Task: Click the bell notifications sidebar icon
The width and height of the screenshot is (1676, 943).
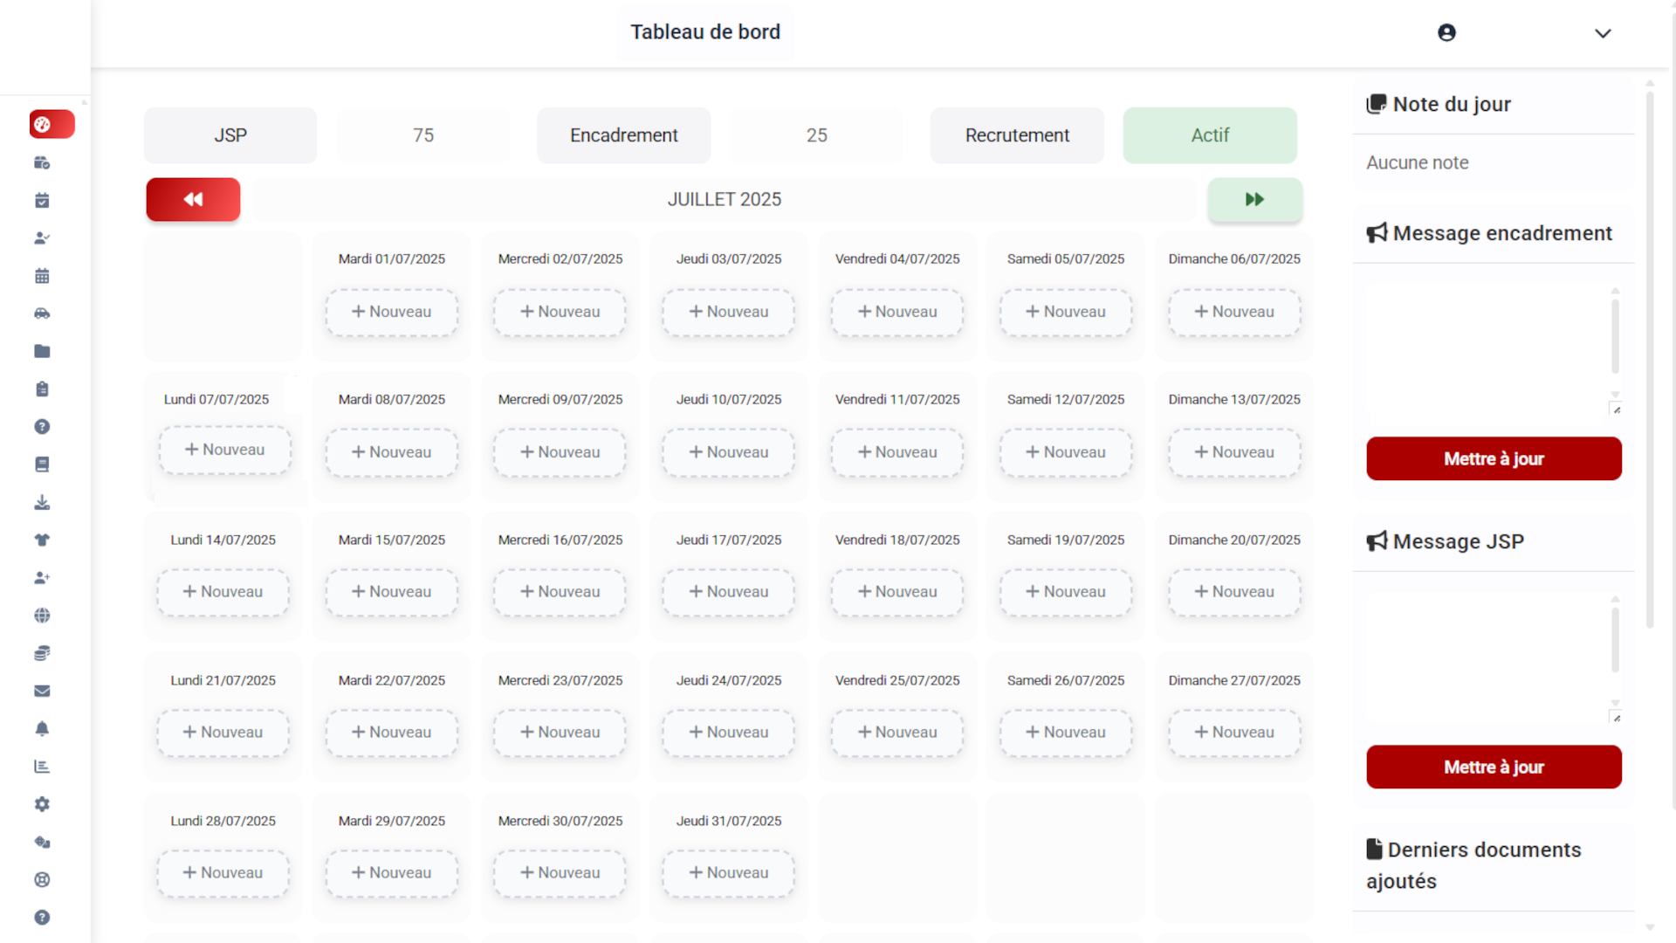Action: pos(42,728)
